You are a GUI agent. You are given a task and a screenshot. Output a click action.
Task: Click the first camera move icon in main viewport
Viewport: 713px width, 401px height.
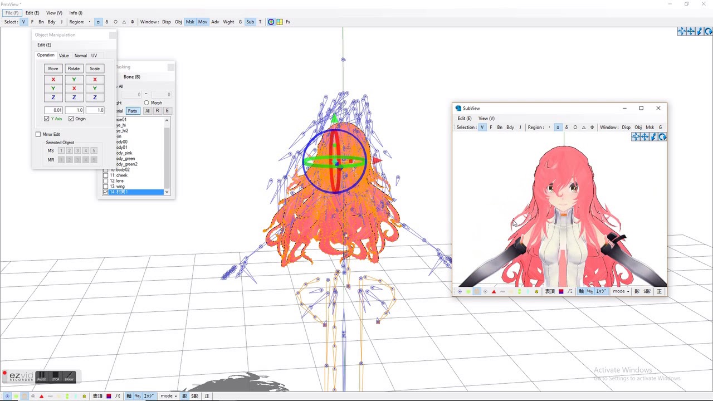(682, 32)
